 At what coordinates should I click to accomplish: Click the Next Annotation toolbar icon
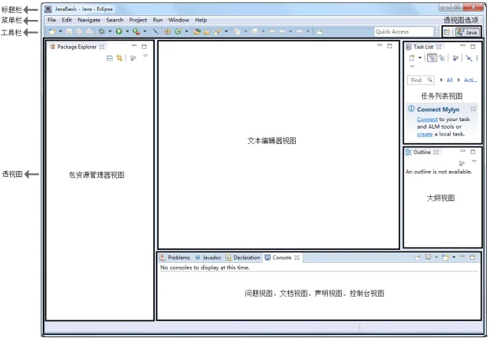237,31
